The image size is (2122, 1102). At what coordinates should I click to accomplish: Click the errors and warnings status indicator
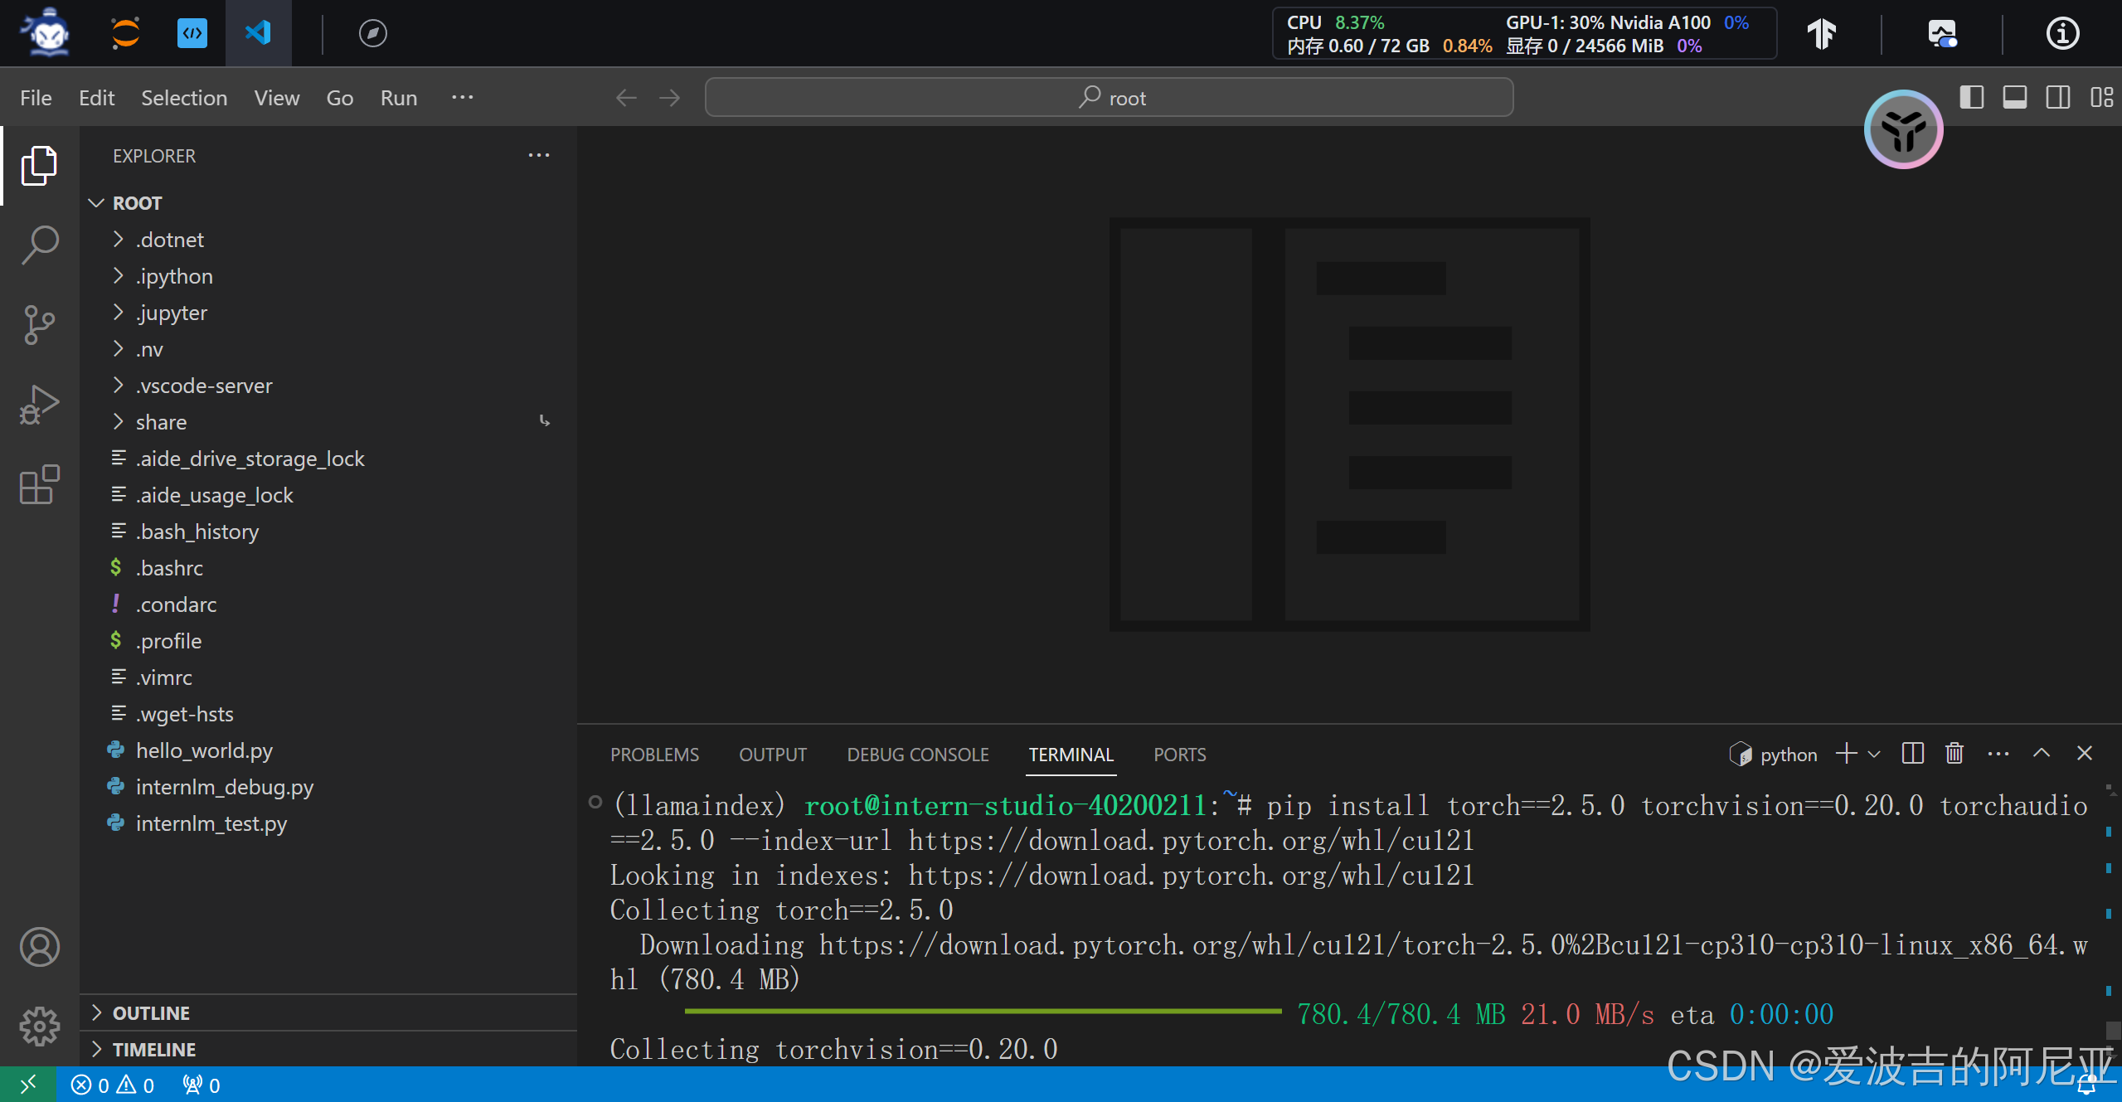coord(113,1085)
